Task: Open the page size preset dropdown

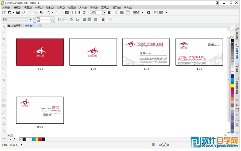Action: 30,20
